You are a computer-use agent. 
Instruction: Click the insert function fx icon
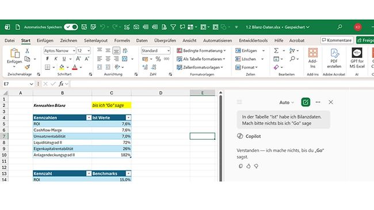(x=61, y=84)
